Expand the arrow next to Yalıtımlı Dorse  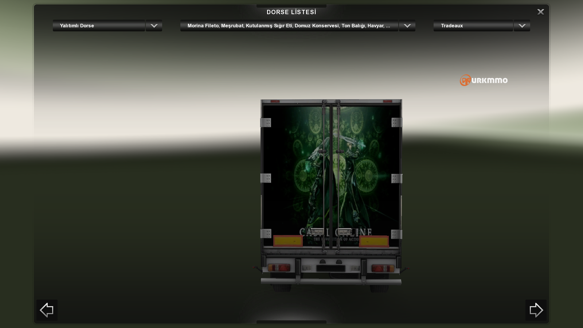coord(154,26)
